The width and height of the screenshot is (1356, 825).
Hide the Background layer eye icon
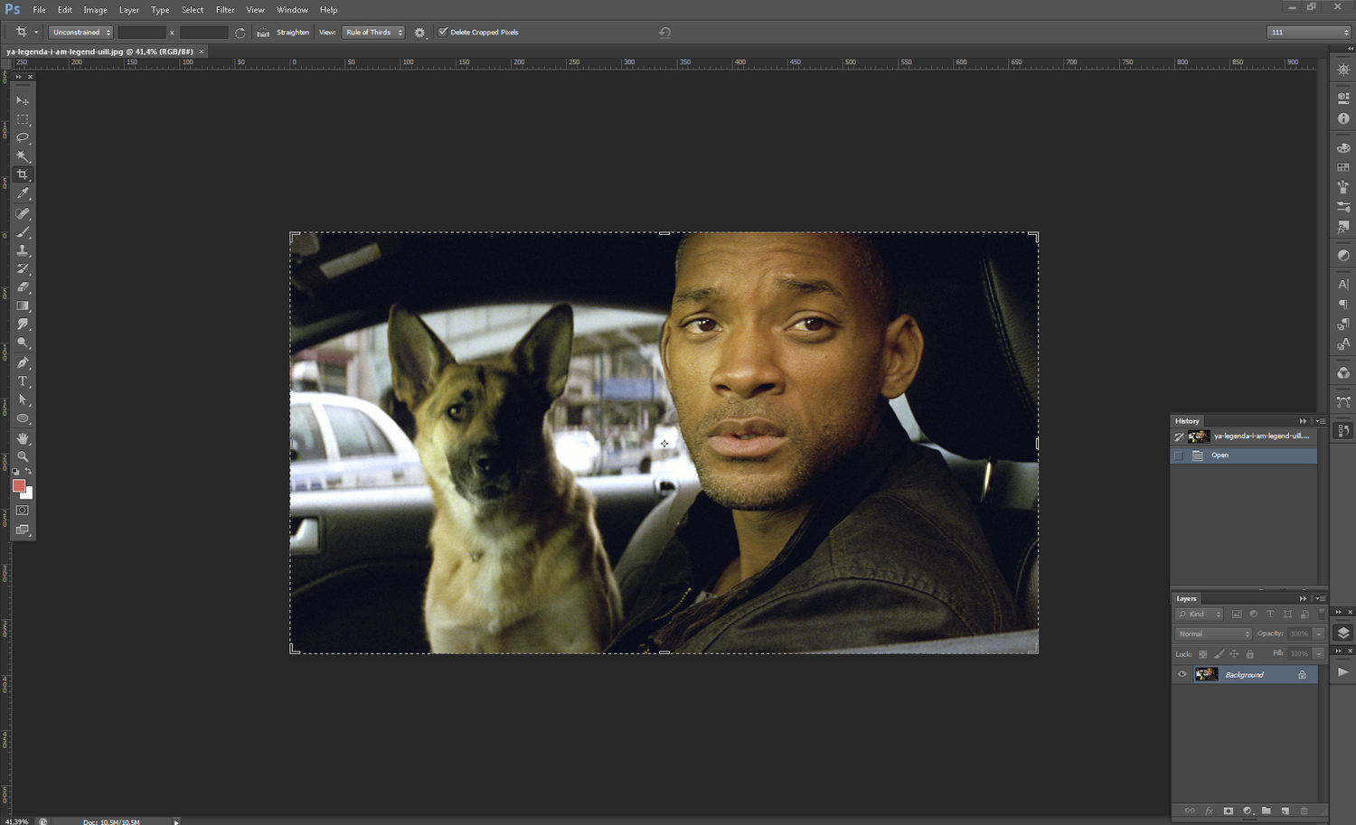click(x=1182, y=674)
